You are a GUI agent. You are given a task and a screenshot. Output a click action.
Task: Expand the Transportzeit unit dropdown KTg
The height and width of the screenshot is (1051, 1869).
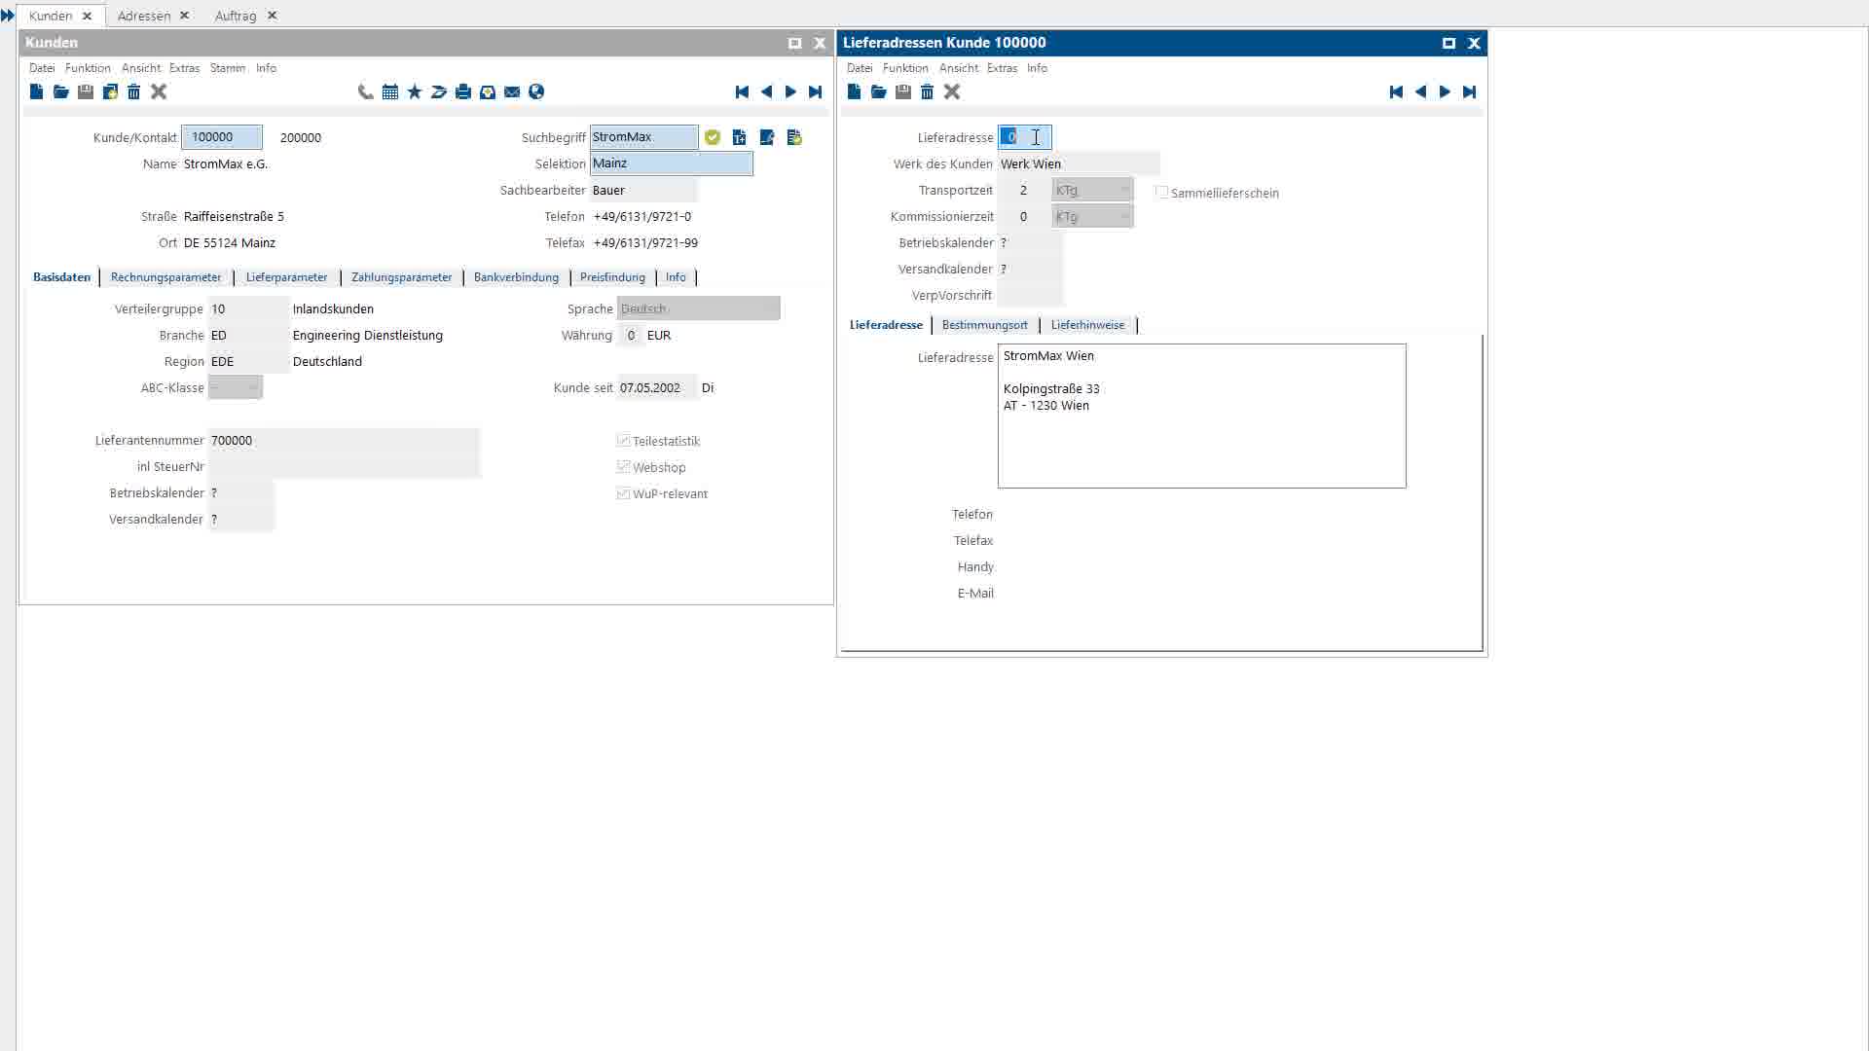(1125, 190)
